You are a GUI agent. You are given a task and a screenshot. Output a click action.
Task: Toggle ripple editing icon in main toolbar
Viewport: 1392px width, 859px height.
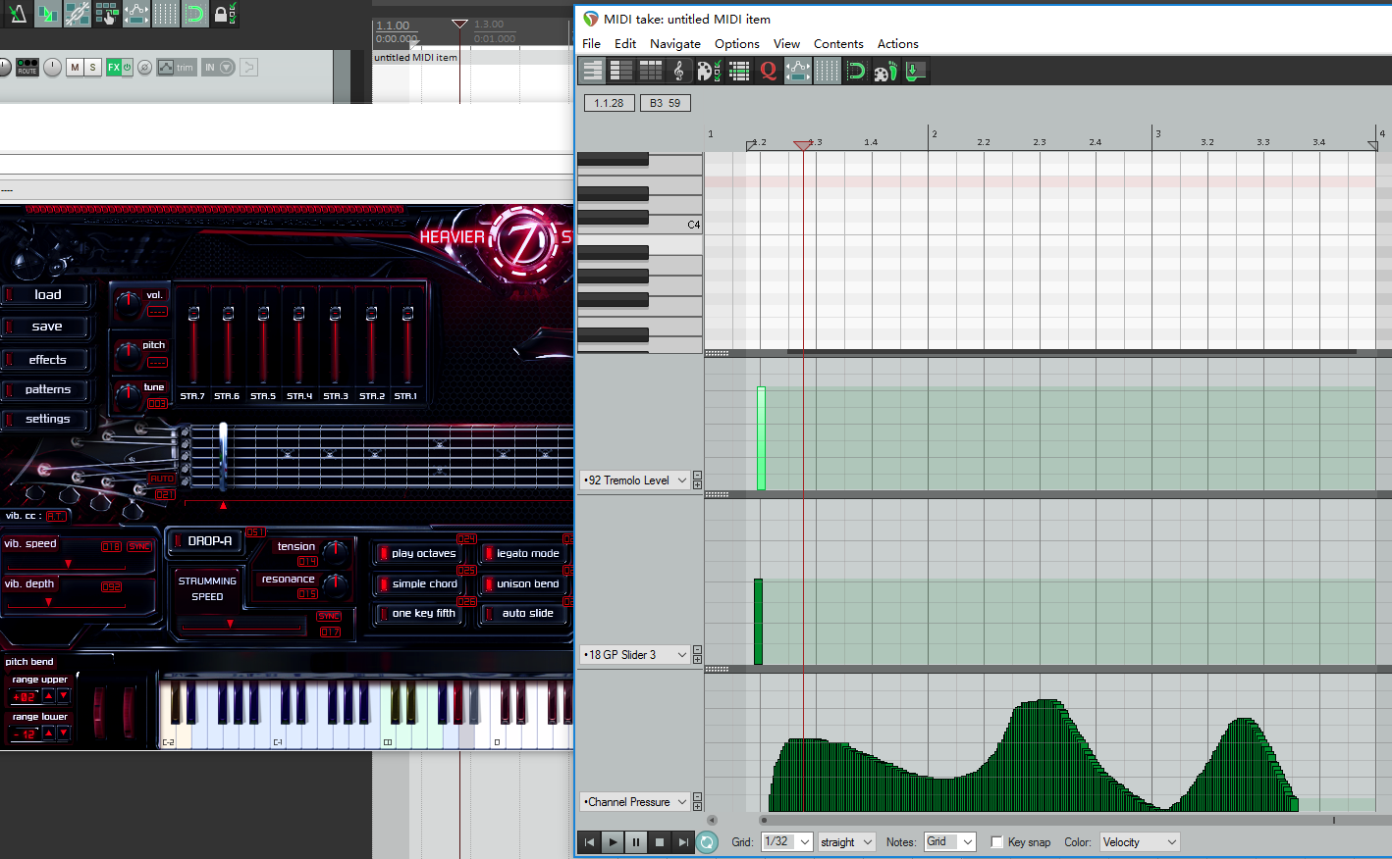point(106,13)
